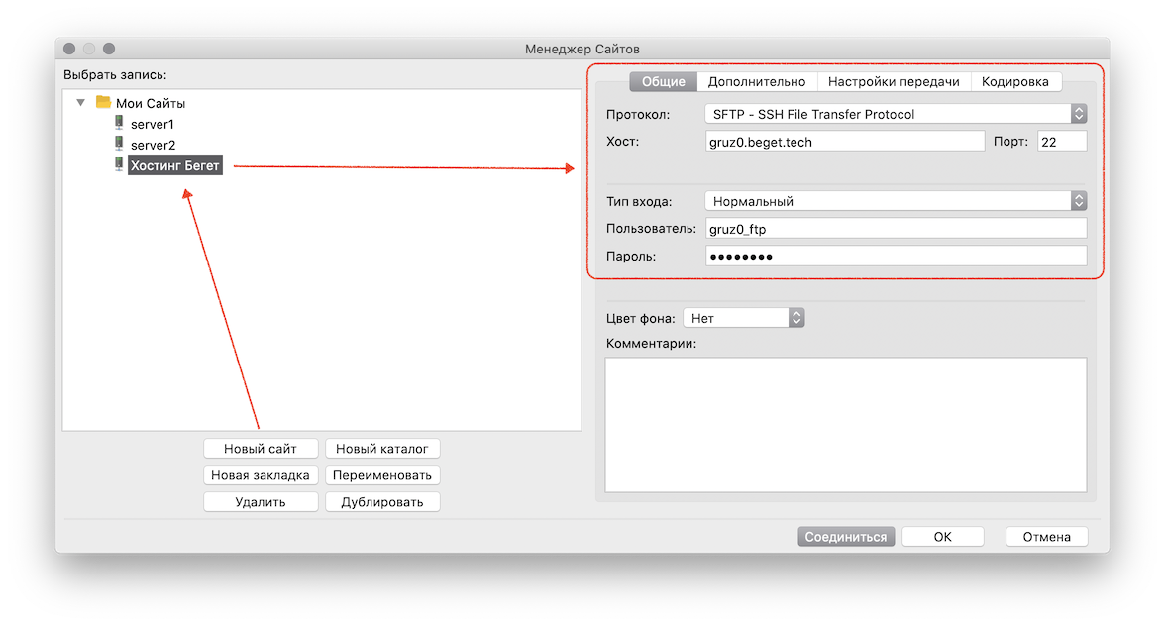Click the Пользователь input field

896,228
